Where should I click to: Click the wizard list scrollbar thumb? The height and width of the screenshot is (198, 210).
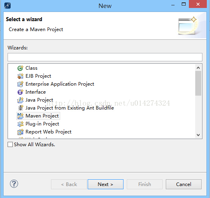click(198, 83)
